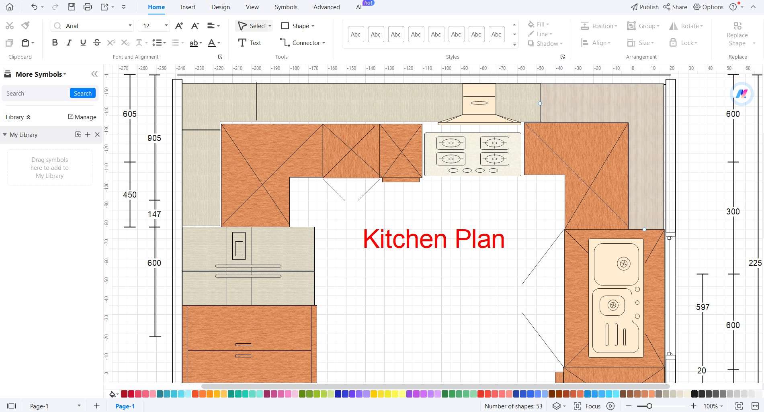
Task: Open the Design ribbon tab
Action: (x=220, y=7)
